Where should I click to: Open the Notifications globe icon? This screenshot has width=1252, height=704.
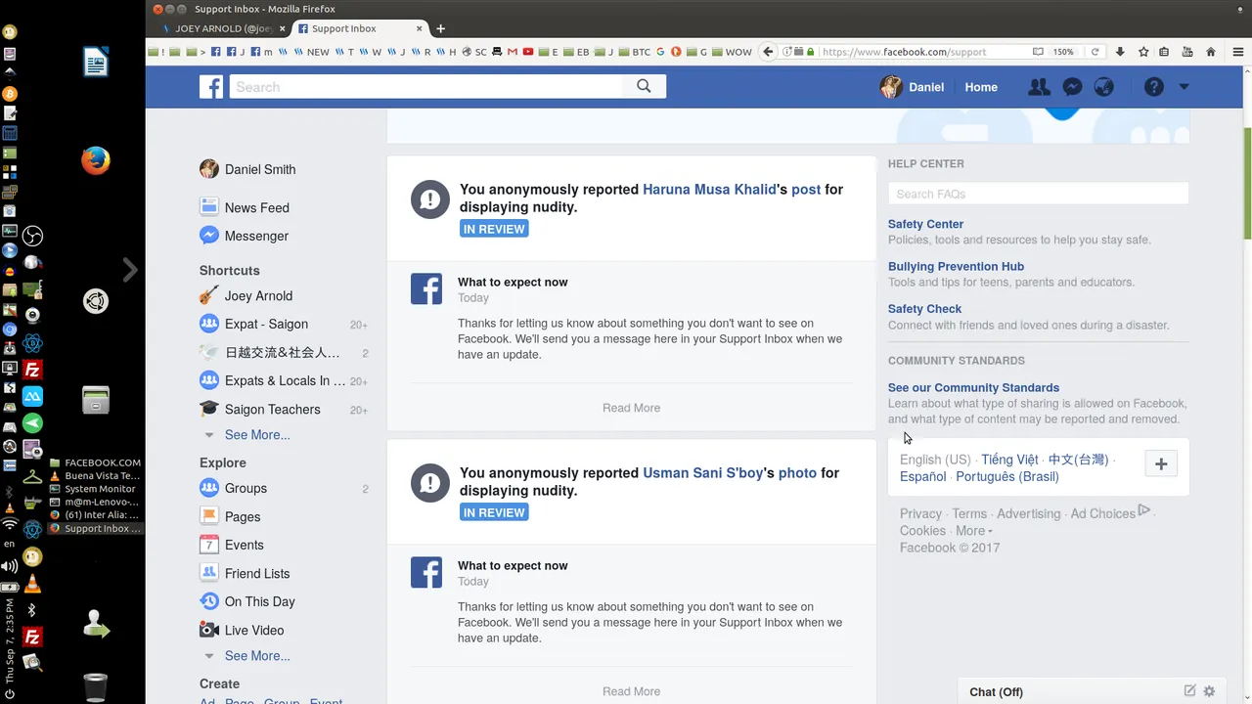click(1104, 87)
